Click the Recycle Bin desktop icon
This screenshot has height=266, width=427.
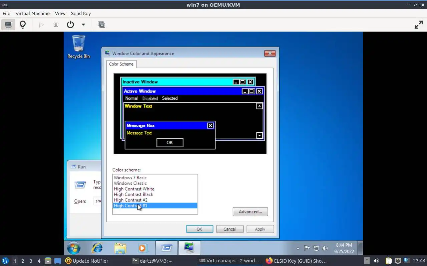click(x=79, y=47)
